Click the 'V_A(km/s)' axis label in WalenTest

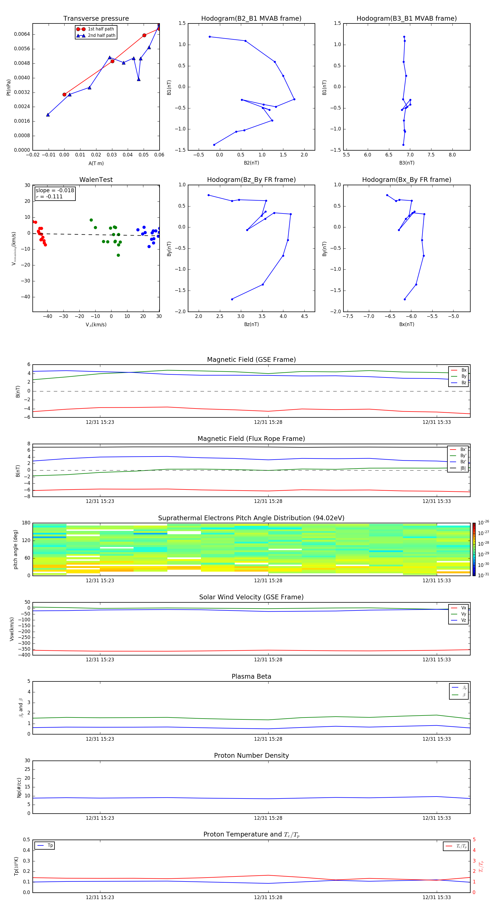[x=96, y=325]
